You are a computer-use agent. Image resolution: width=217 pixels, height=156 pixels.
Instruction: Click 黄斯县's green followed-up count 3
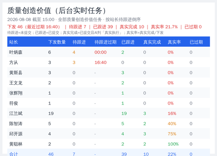coord(123,73)
